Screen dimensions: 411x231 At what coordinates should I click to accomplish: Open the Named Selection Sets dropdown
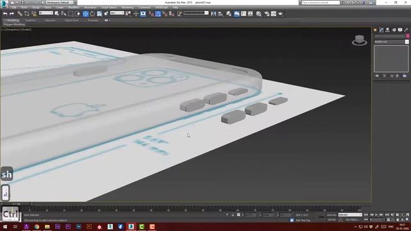pyautogui.click(x=196, y=13)
